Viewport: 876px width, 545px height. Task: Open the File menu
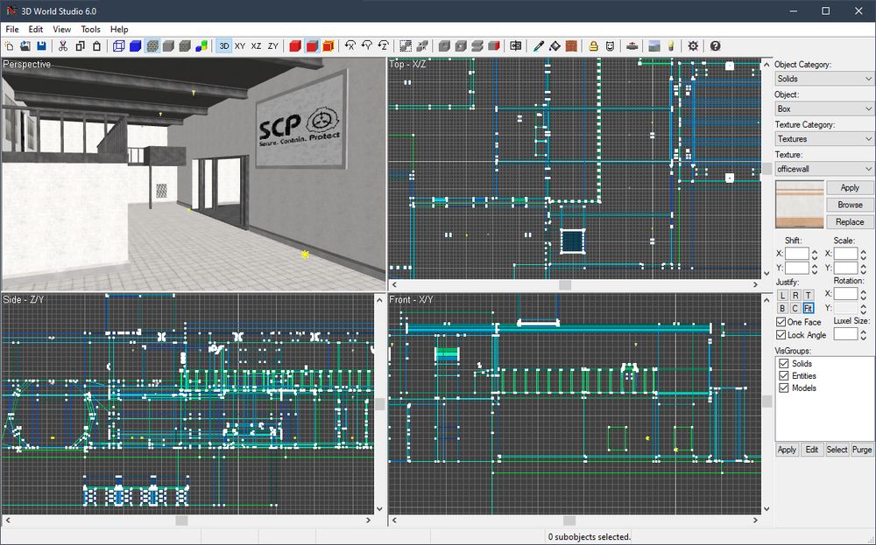click(11, 29)
